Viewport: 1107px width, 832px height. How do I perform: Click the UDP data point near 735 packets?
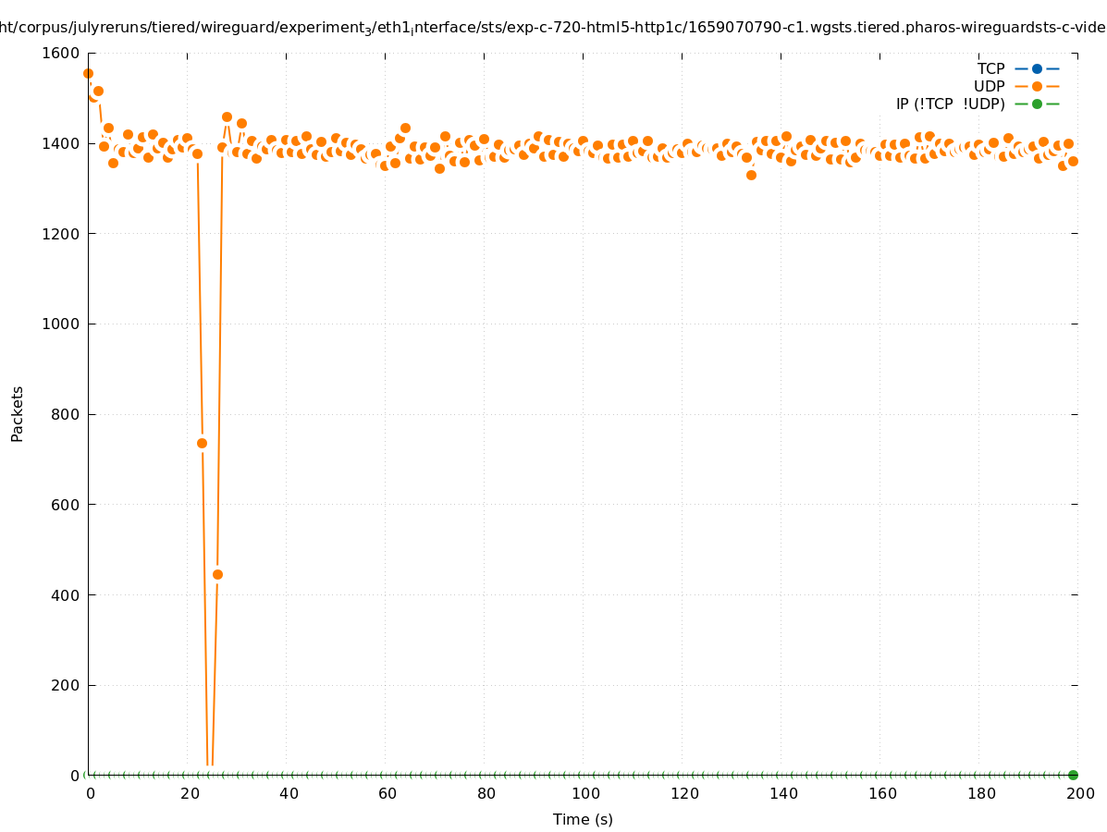click(x=202, y=443)
